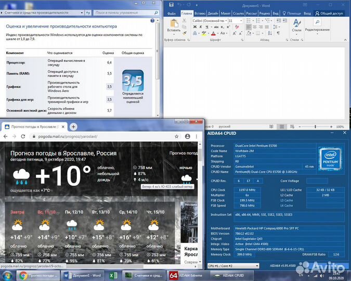Click the red font color button
The height and width of the screenshot is (281, 351).
point(213,33)
